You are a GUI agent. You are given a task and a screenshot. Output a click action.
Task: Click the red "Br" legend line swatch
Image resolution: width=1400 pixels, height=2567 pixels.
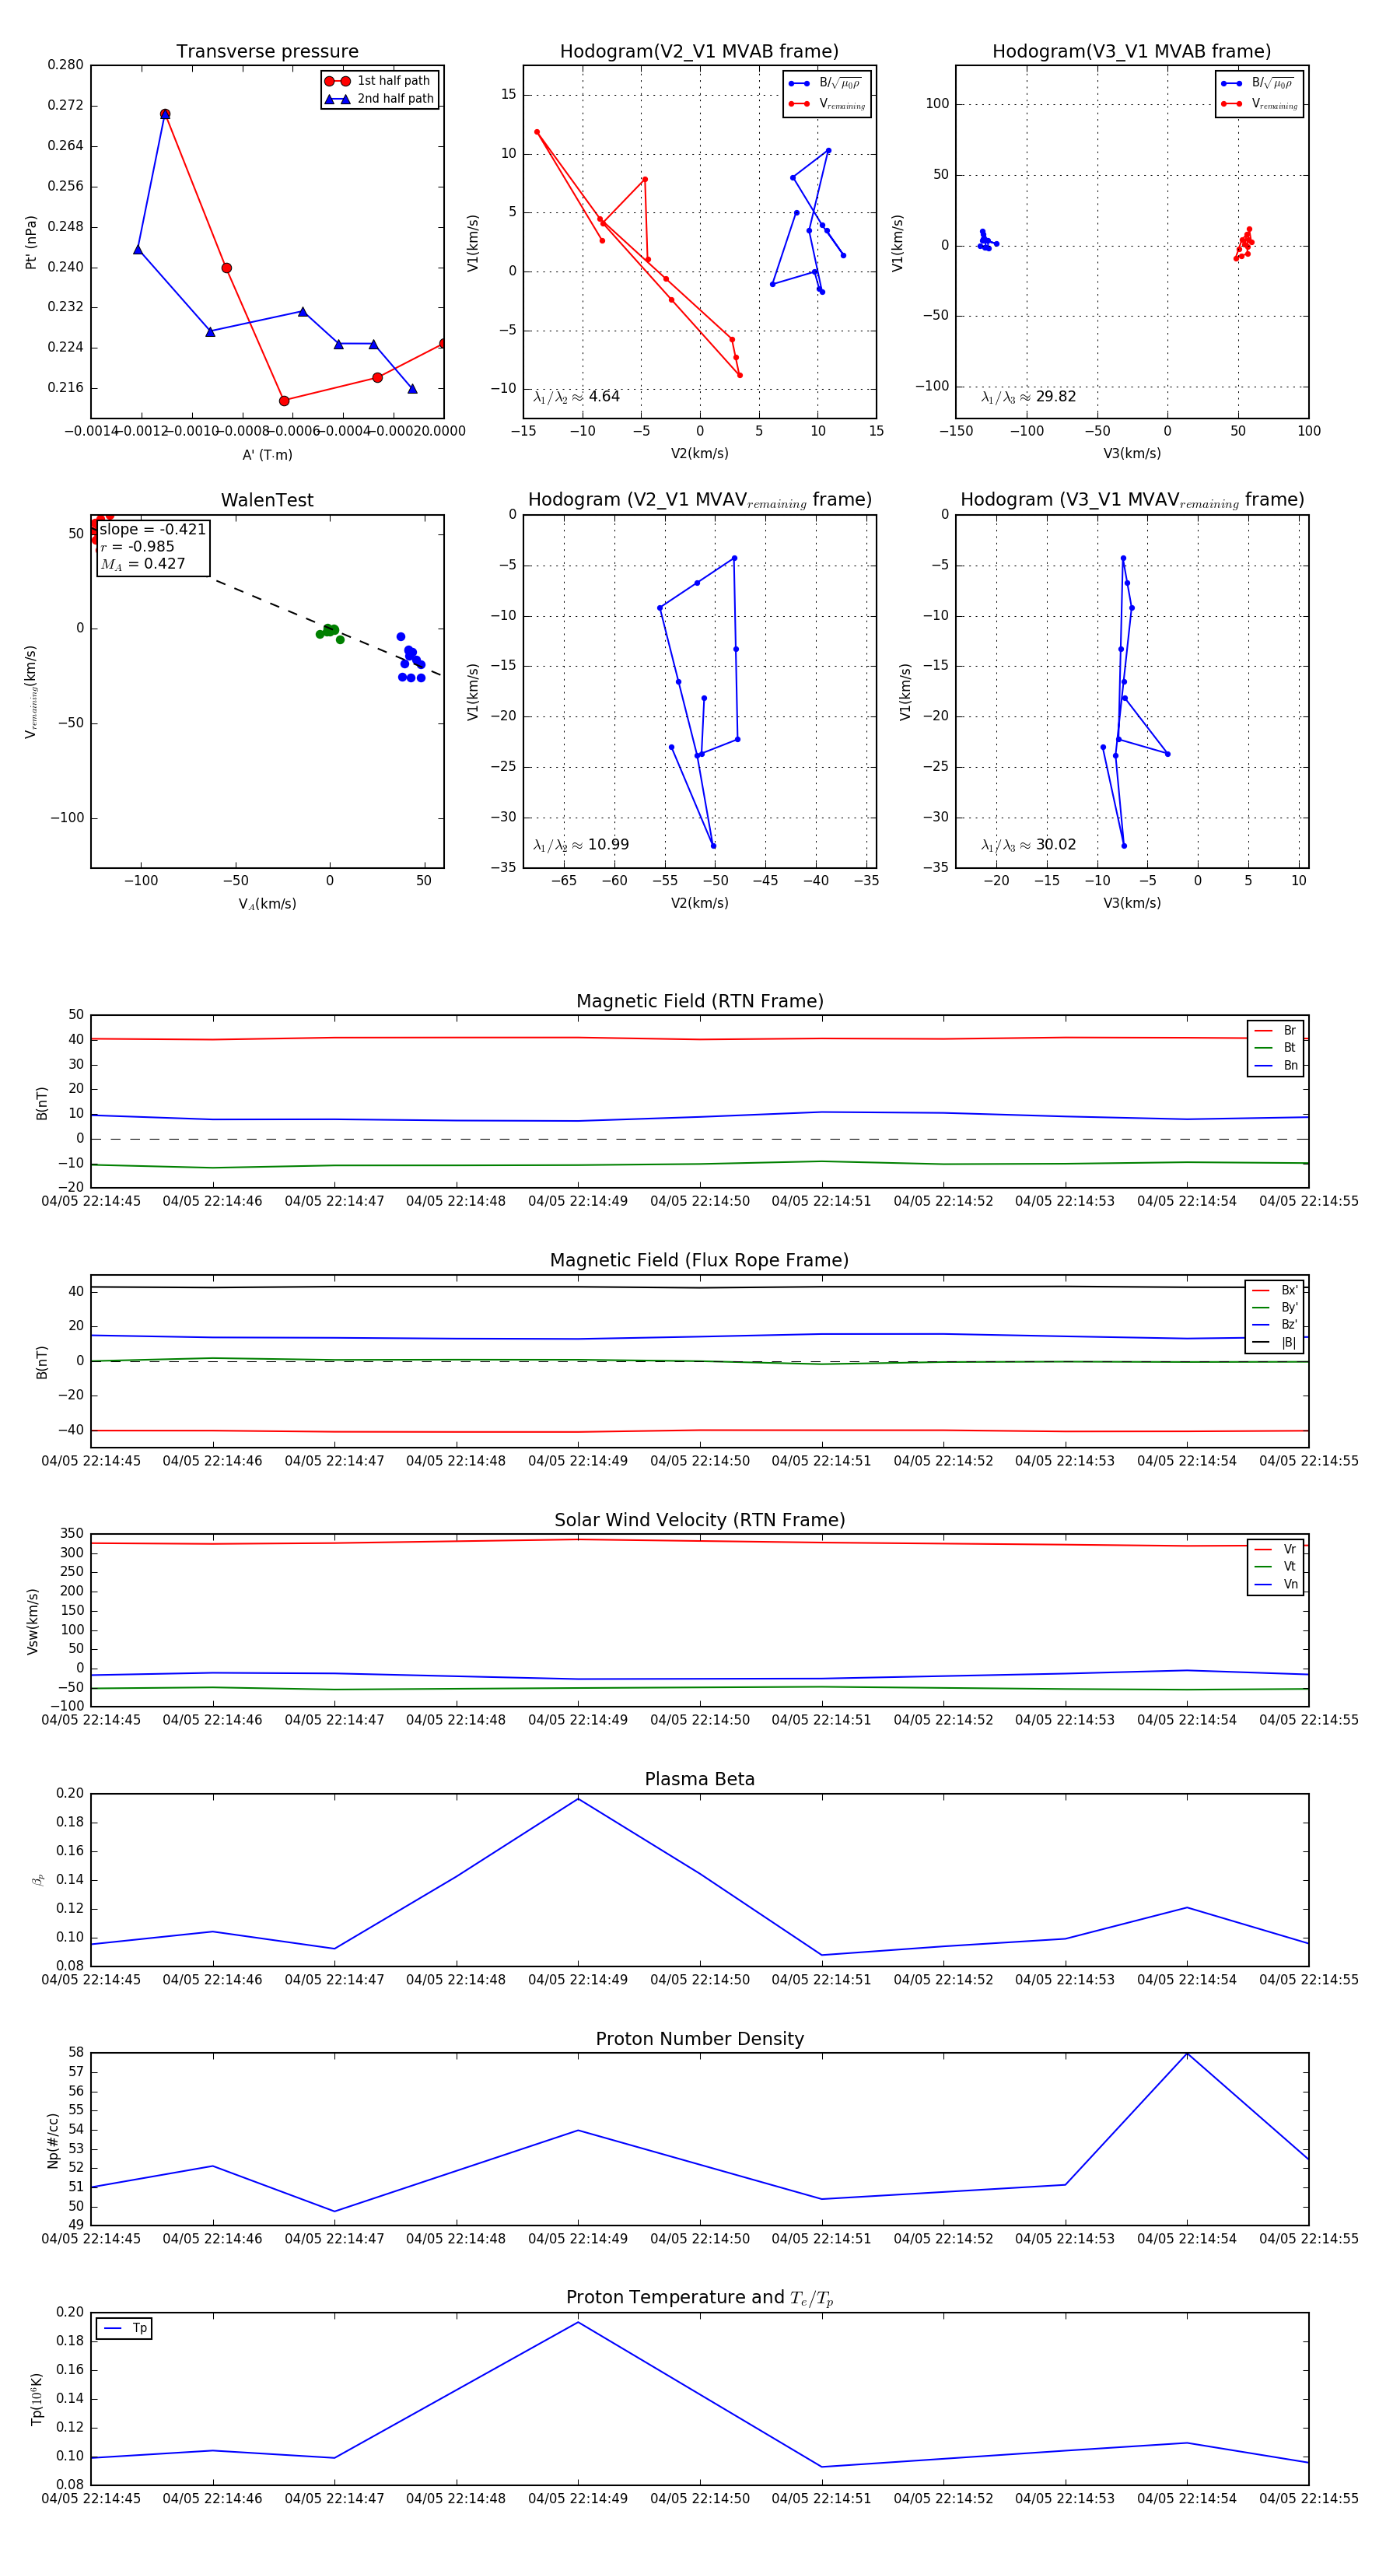pos(1262,1031)
